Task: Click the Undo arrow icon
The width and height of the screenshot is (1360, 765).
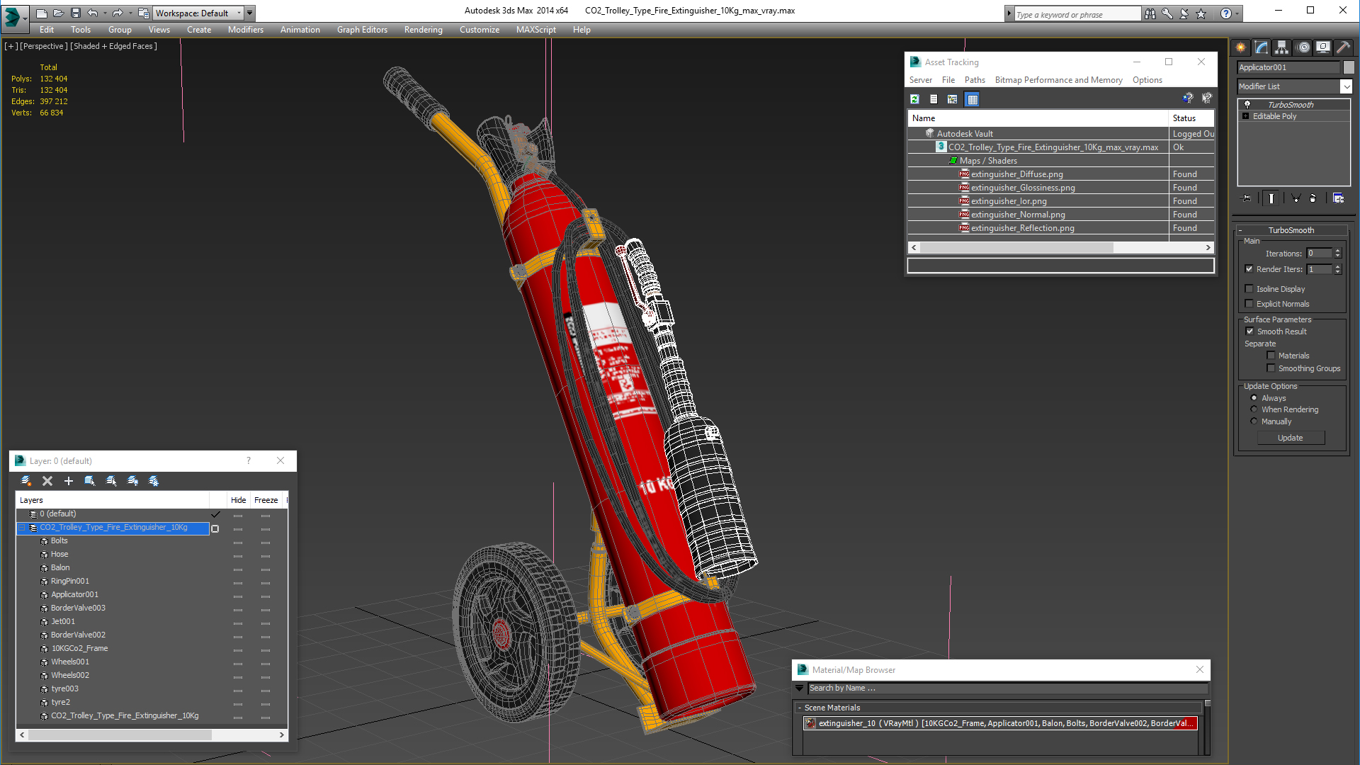Action: click(x=93, y=13)
